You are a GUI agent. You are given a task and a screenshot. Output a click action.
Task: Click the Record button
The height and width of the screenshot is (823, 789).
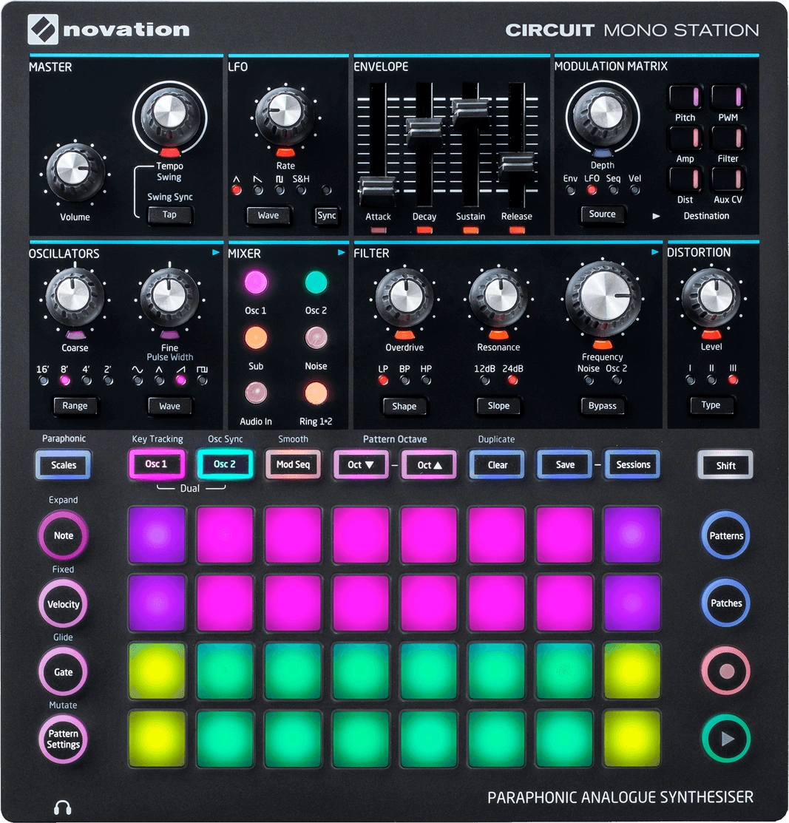pyautogui.click(x=727, y=671)
